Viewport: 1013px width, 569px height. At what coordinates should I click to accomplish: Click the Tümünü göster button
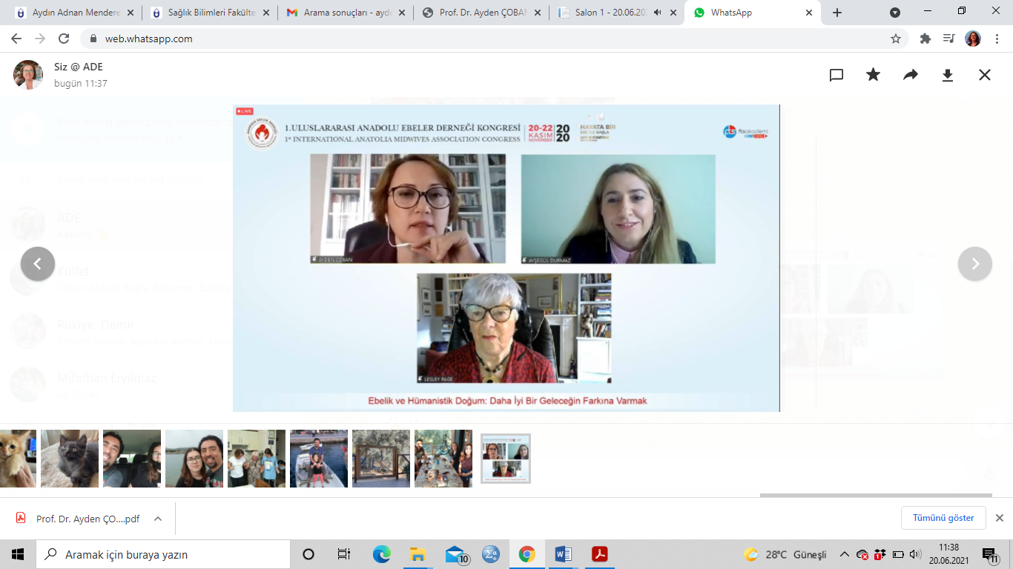point(943,518)
